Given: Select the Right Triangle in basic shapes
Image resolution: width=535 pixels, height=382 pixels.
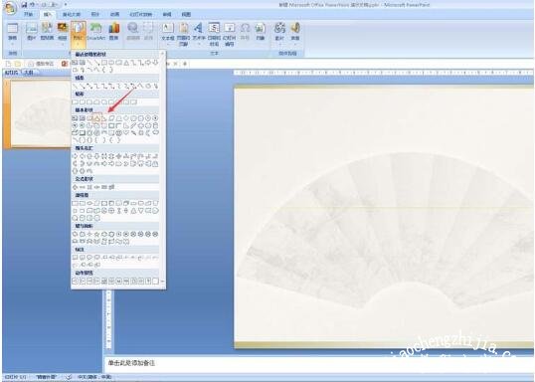Looking at the screenshot, I should [104, 118].
